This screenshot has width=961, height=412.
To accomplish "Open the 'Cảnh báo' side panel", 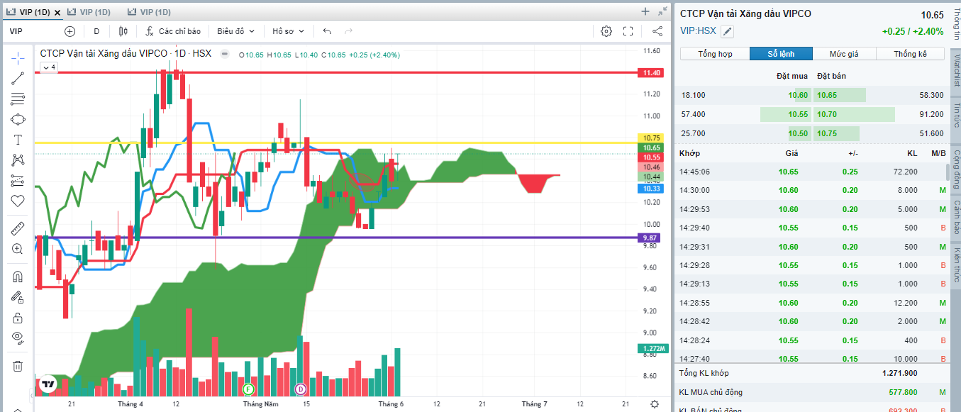I will pos(956,217).
